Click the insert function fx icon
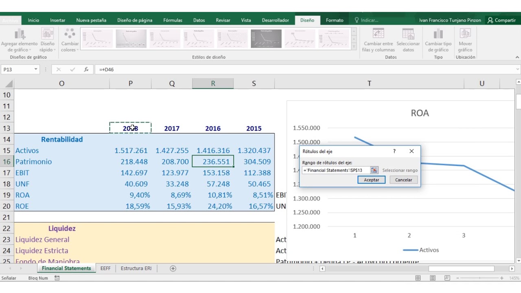 [86, 70]
